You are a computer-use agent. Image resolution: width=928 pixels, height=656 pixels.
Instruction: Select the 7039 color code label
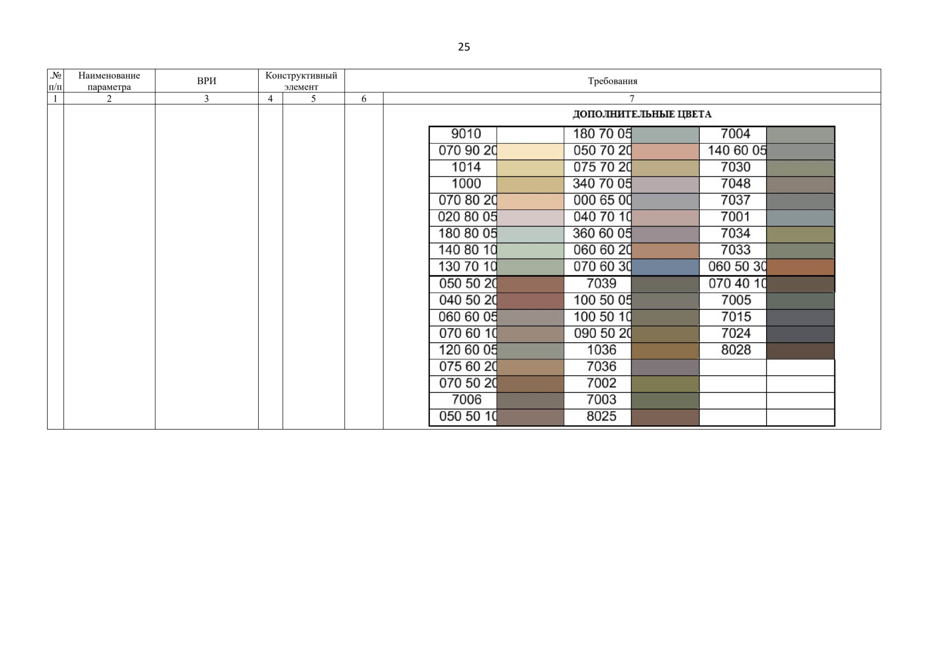pos(601,284)
